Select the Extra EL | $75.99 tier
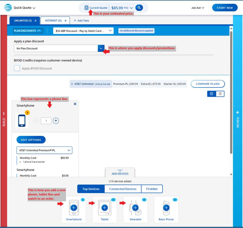The width and height of the screenshot is (243, 228). [x=151, y=84]
